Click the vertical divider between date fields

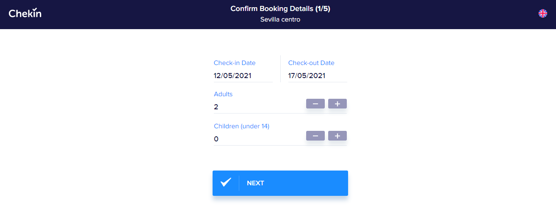[x=280, y=69]
